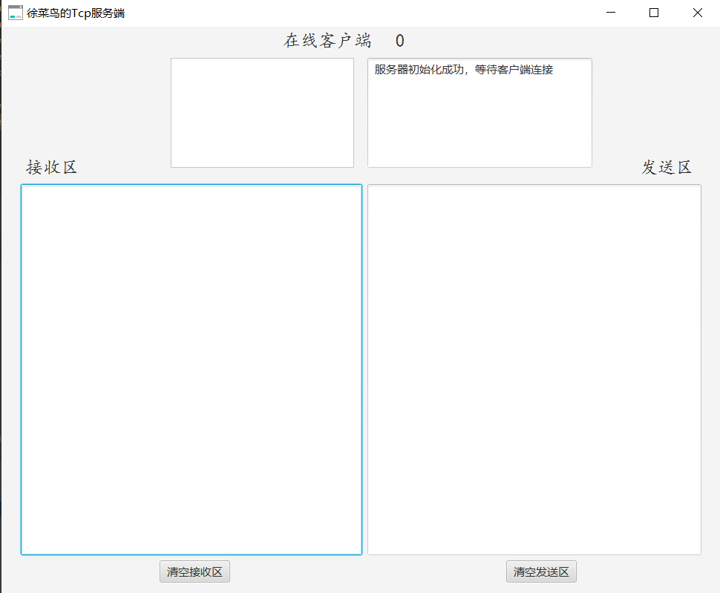Click the application icon in title bar
The height and width of the screenshot is (593, 720).
[x=15, y=13]
